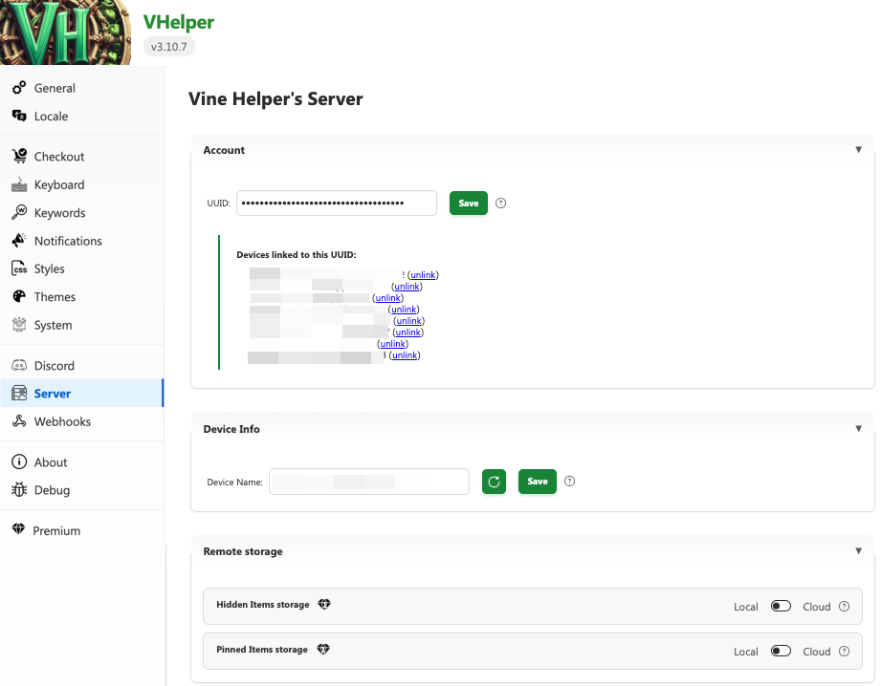Collapse the Device Info section
This screenshot has height=686, width=881.
pyautogui.click(x=858, y=429)
